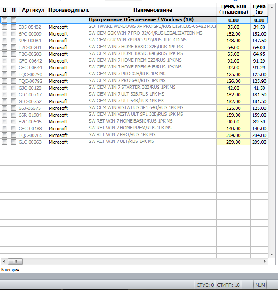Select article 6PC-00009
278x290 pixels.
30,34
